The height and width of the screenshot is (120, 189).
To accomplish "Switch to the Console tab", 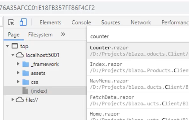I will [x=81, y=23].
